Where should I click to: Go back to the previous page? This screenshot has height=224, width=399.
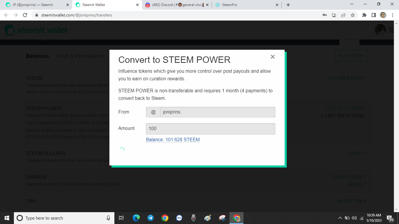pyautogui.click(x=6, y=15)
